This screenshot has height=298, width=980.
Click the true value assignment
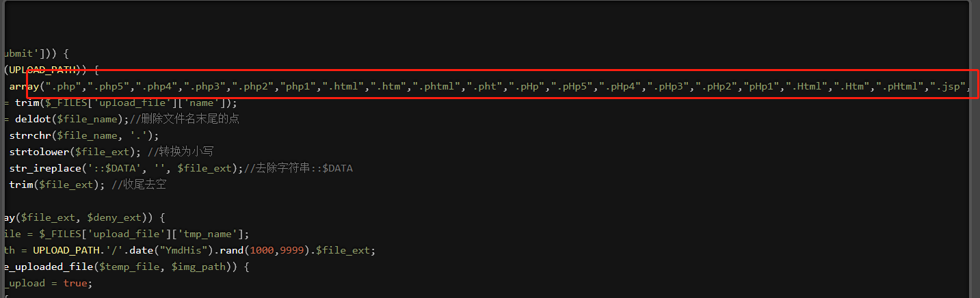[75, 284]
